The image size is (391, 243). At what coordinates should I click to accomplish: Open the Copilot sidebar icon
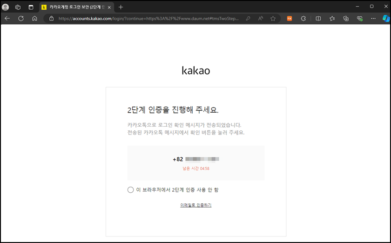coord(386,19)
